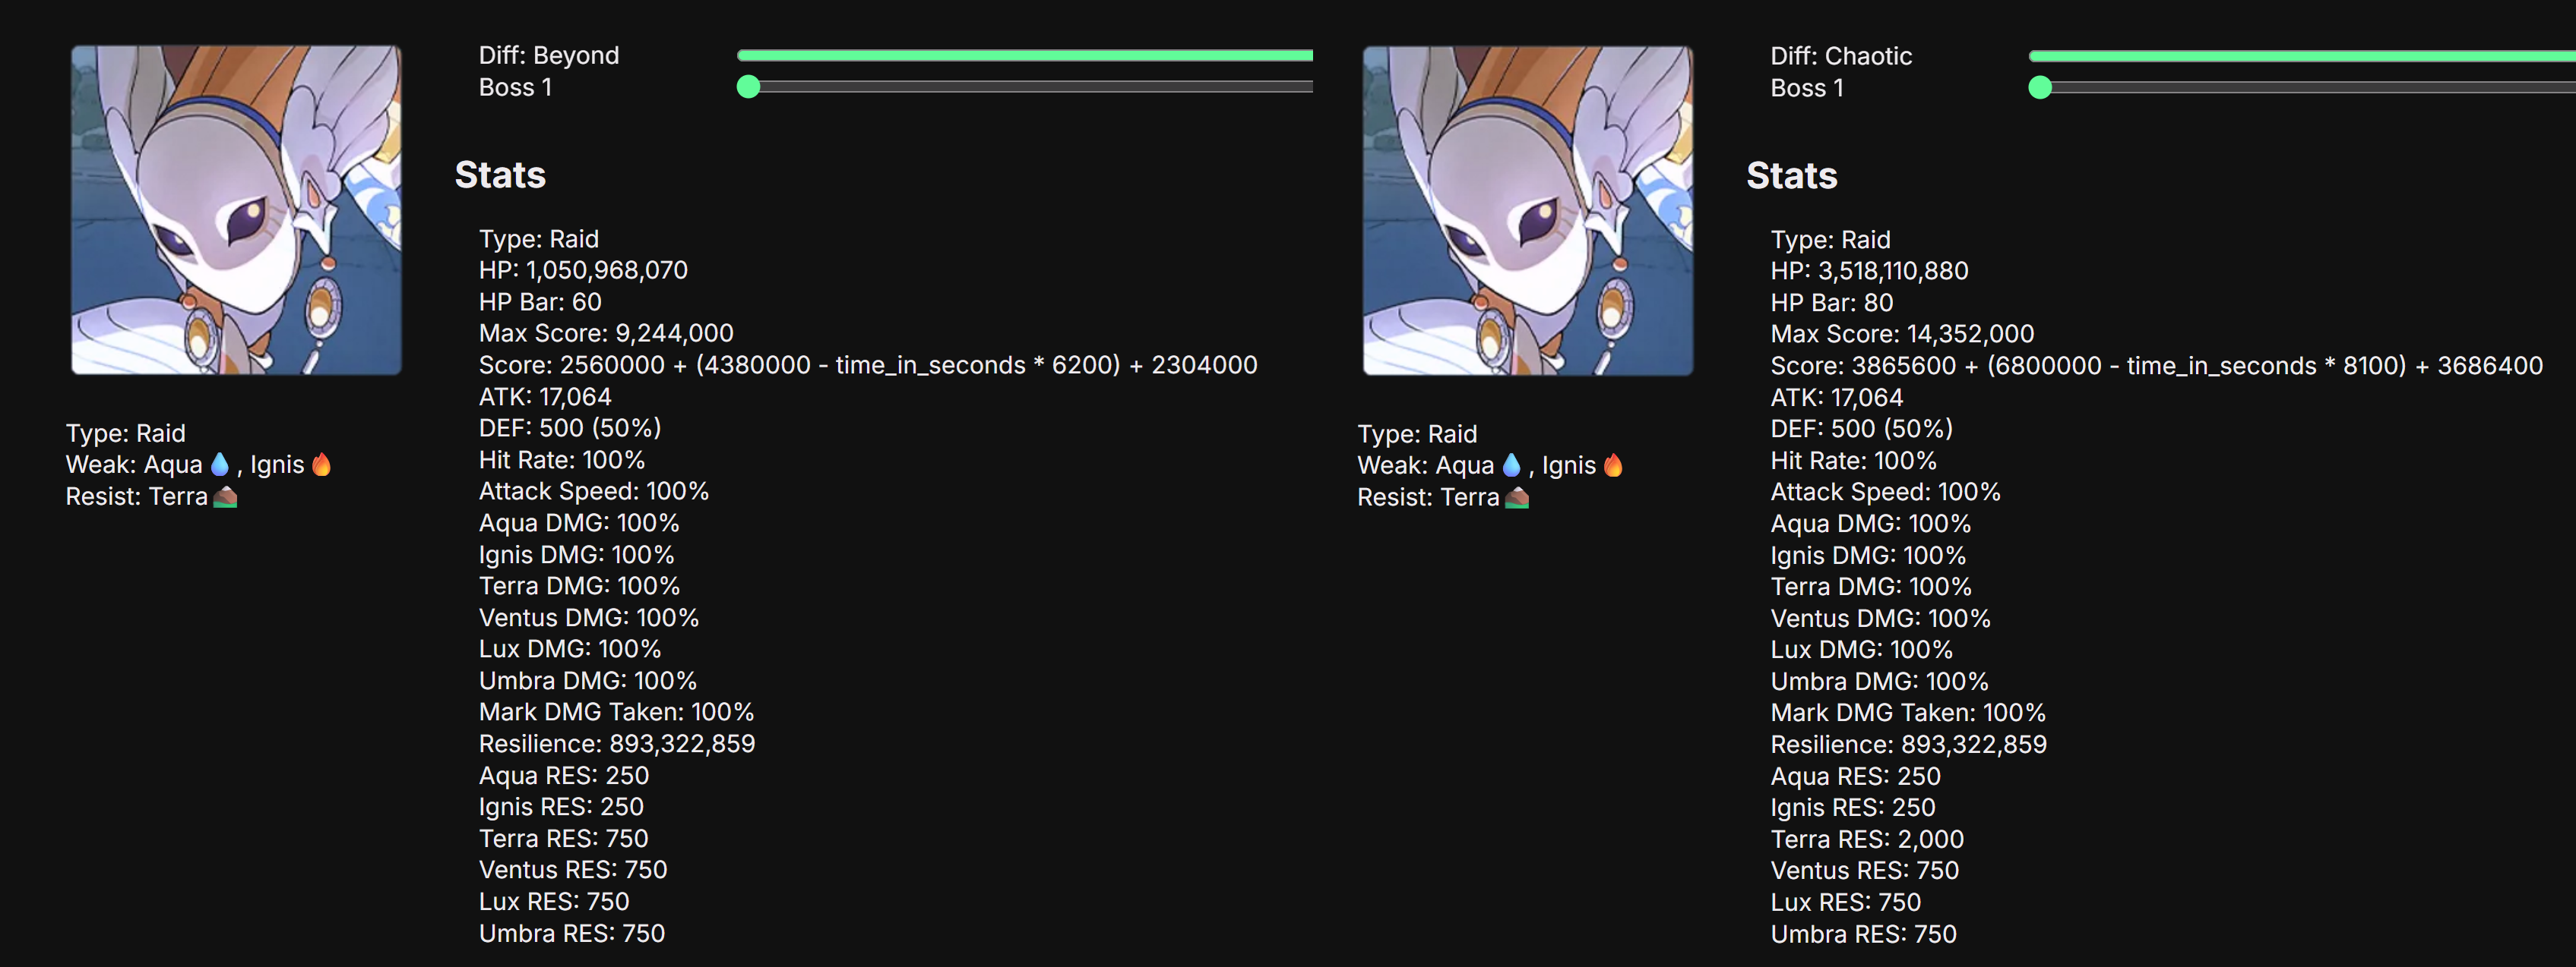Click "Lux DMG: 100%" in the Chaotic stats
The width and height of the screenshot is (2576, 967).
(x=1862, y=649)
